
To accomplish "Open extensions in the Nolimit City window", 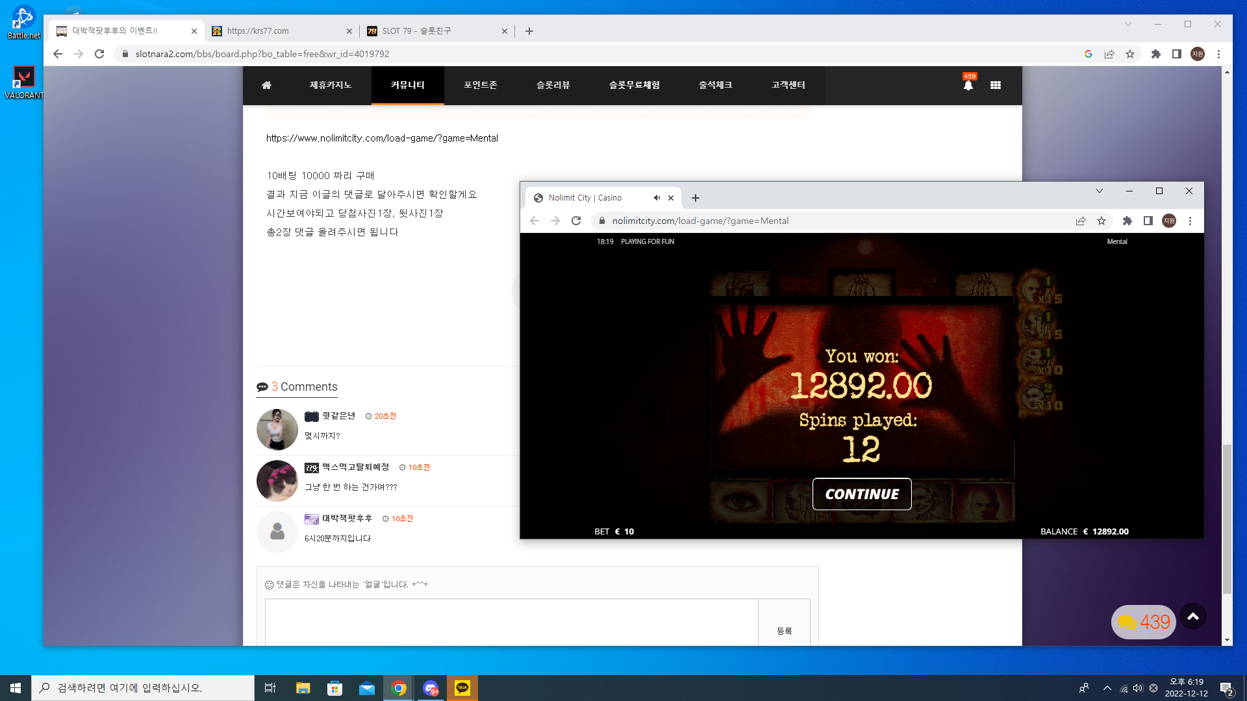I will [x=1127, y=221].
